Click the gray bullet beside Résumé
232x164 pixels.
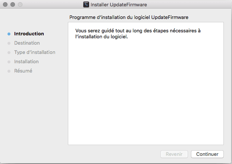coord(9,71)
